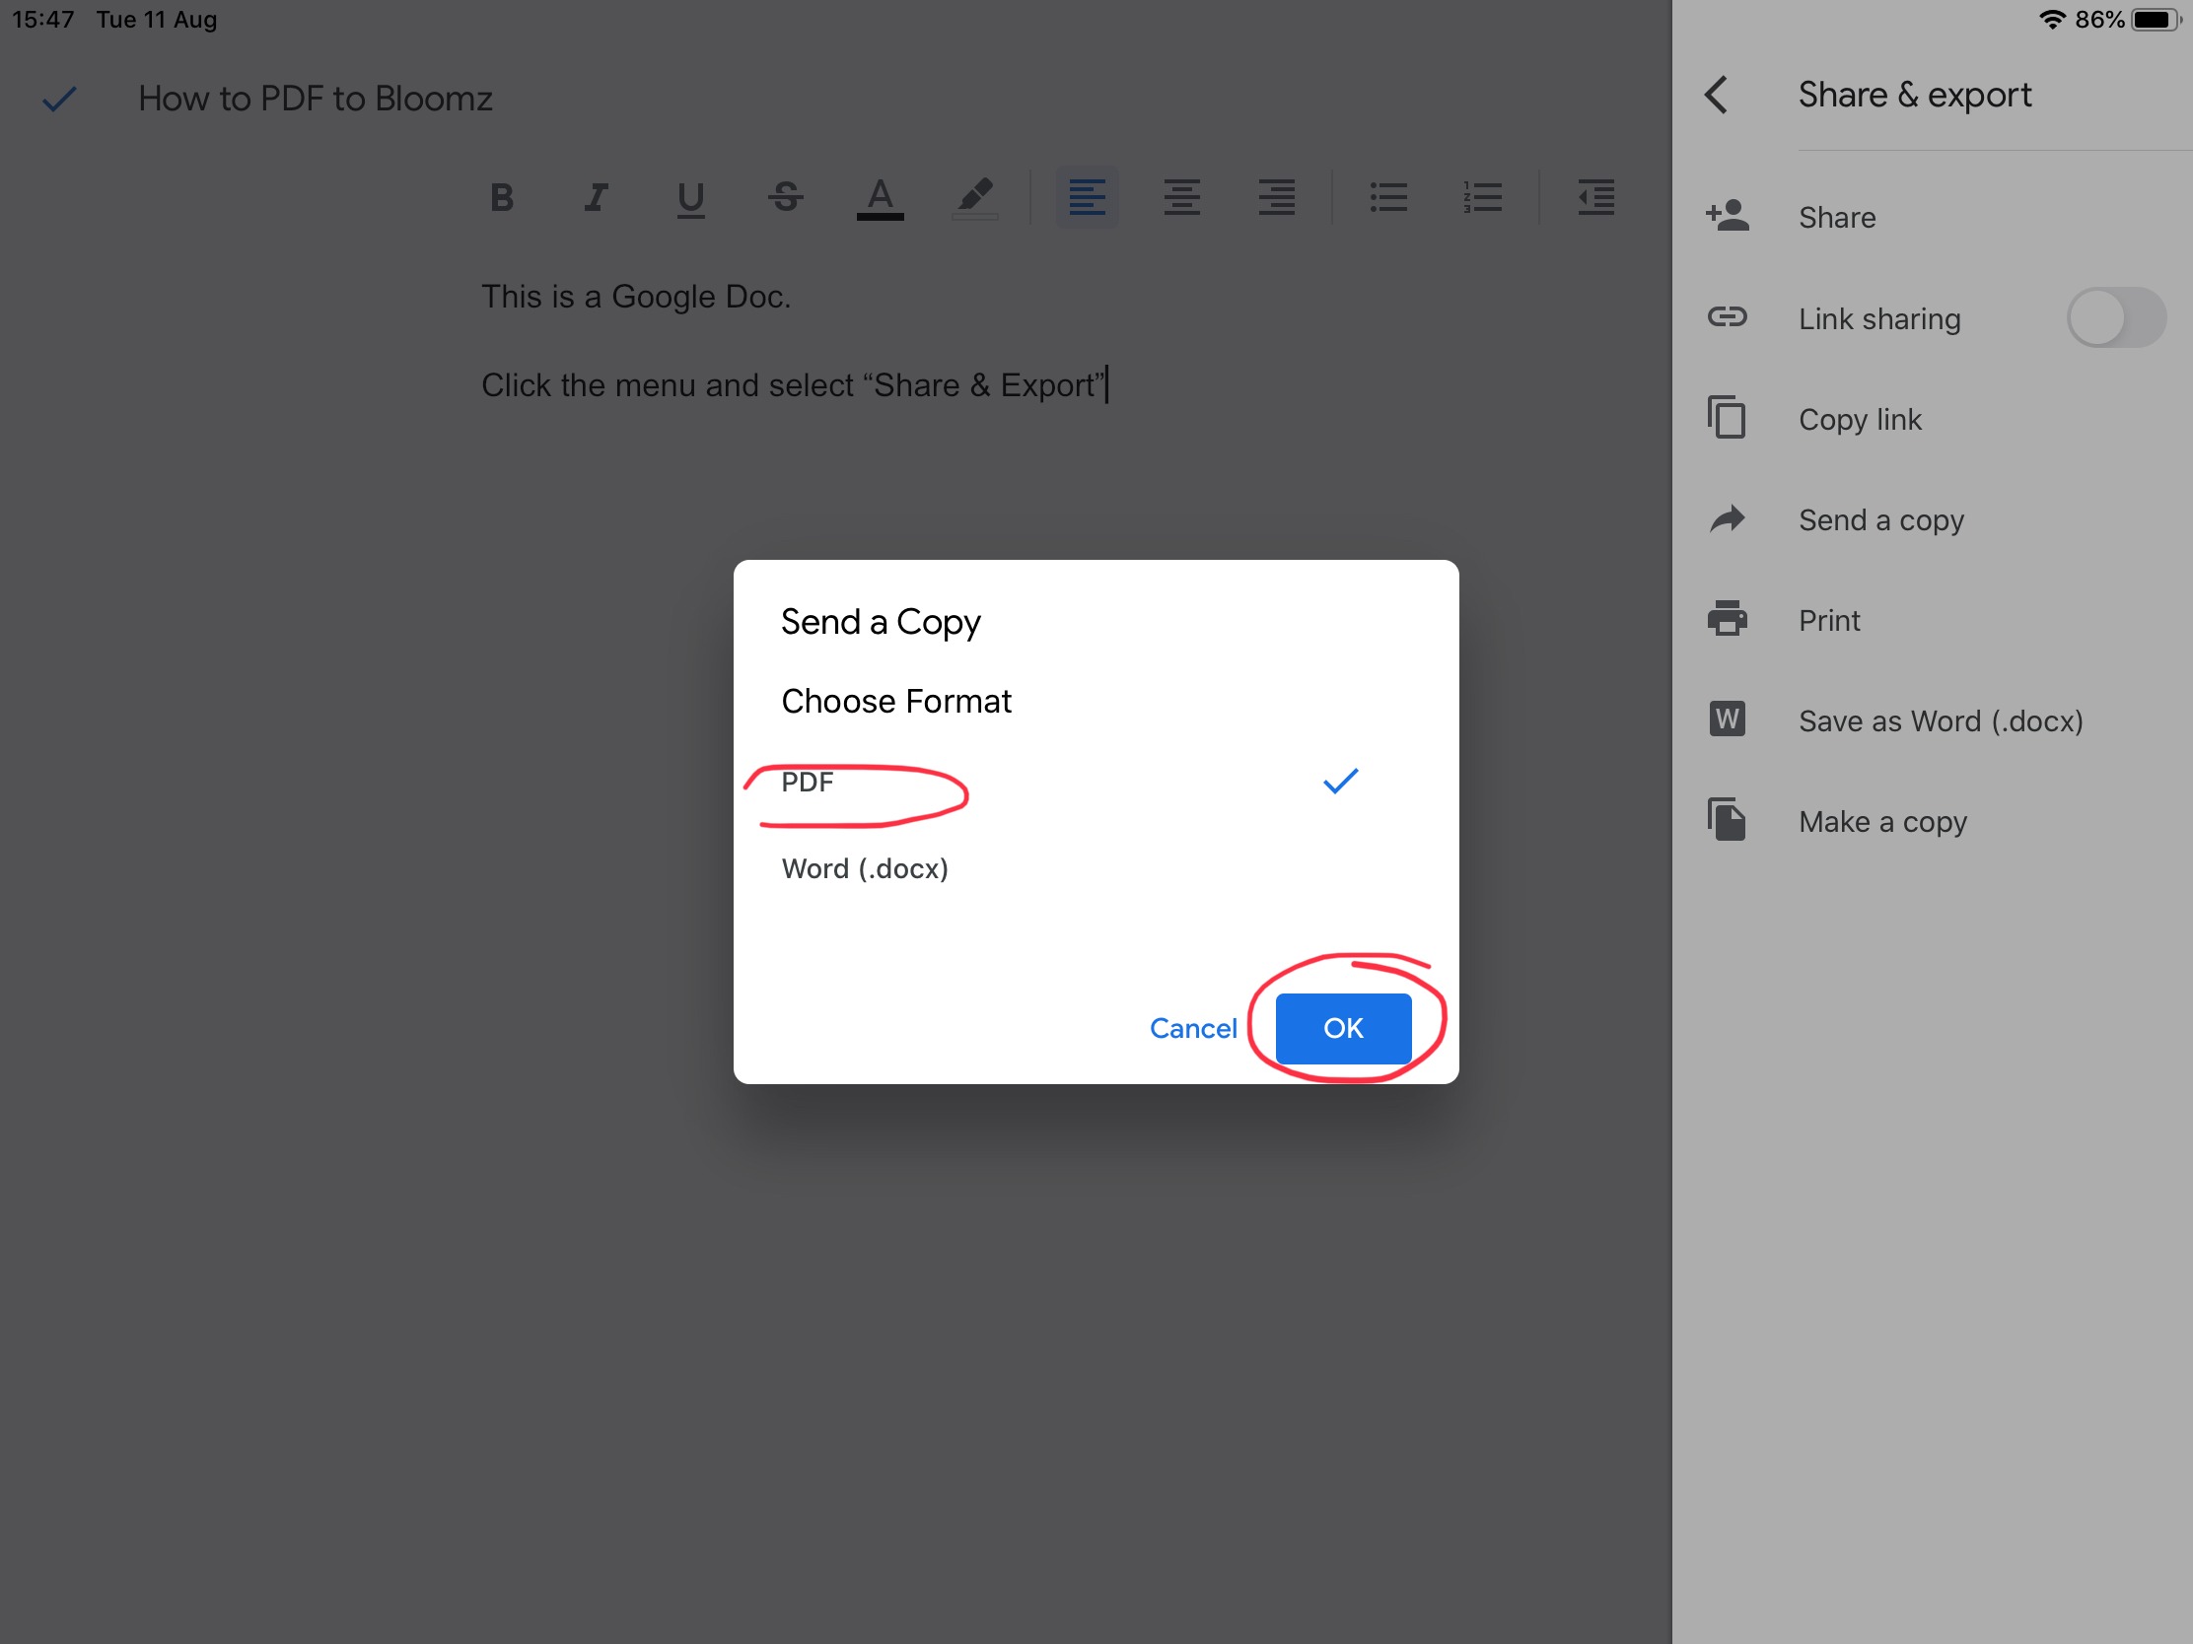The height and width of the screenshot is (1644, 2193).
Task: Go back from Share & export
Action: click(x=1717, y=96)
